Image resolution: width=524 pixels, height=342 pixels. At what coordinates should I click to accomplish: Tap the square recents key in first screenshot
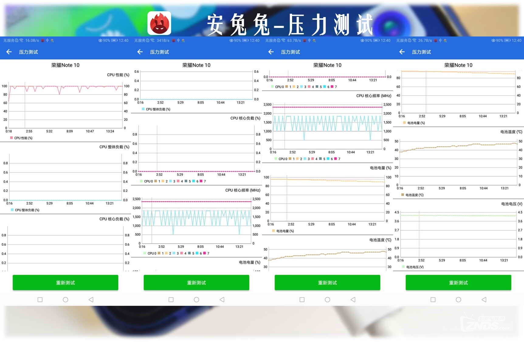coord(40,299)
